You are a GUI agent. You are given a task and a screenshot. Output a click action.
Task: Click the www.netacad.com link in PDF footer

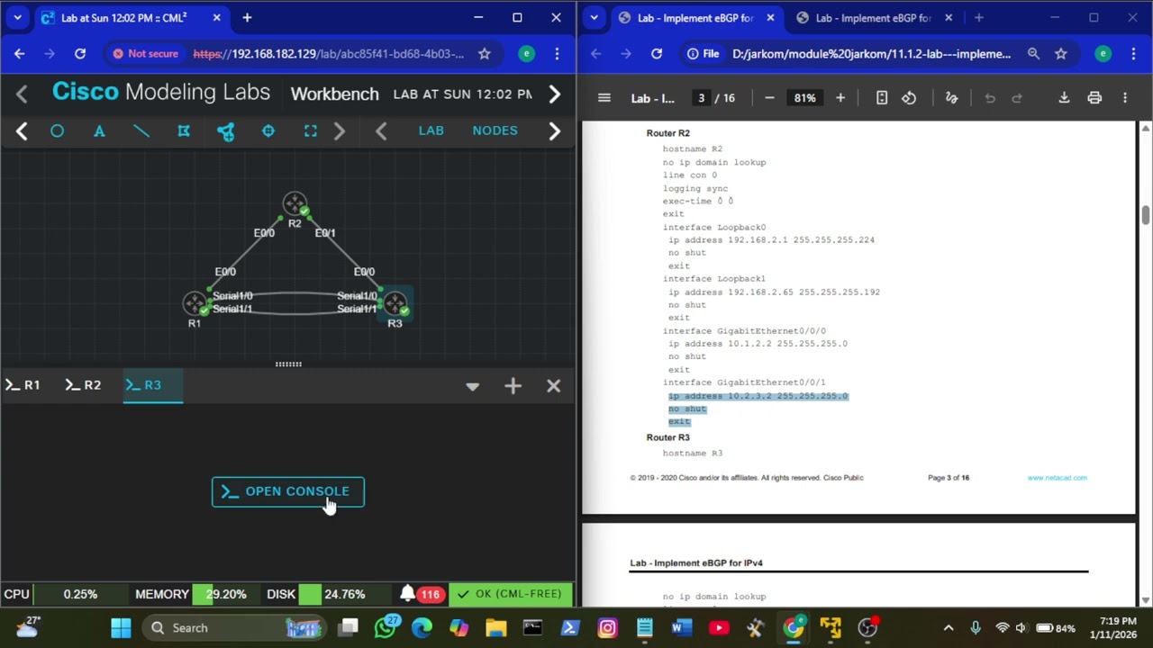point(1057,478)
